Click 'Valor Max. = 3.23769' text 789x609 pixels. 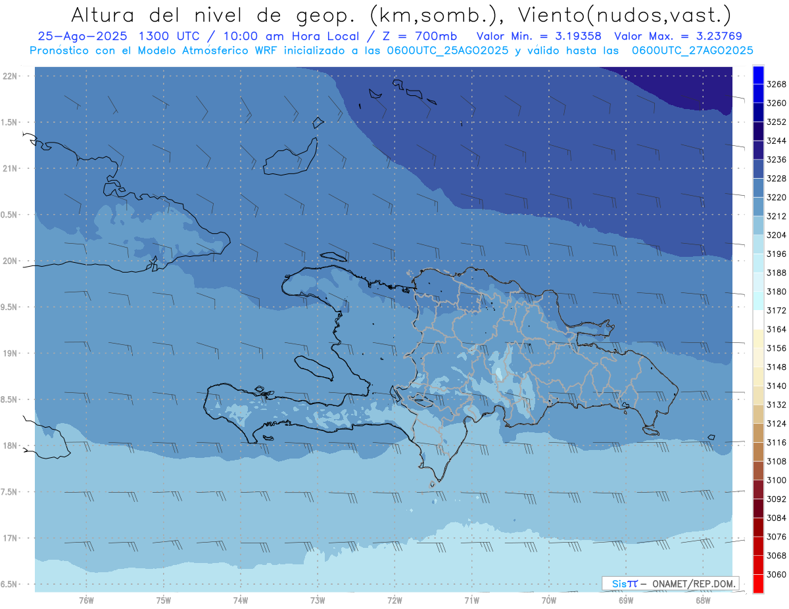coord(678,37)
